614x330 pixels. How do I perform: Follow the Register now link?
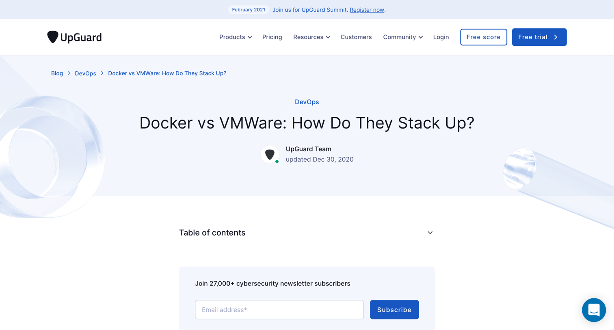(367, 10)
